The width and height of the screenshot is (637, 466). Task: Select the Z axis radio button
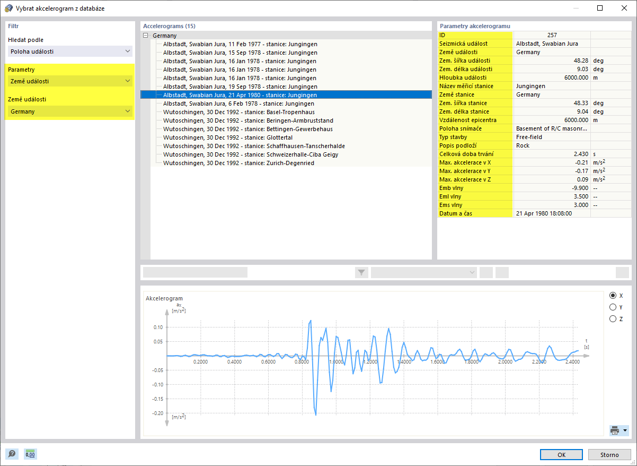coord(613,319)
